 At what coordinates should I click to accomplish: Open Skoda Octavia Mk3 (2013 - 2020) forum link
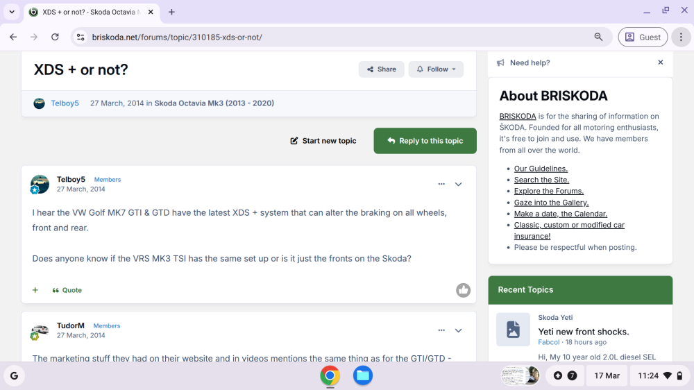click(214, 103)
